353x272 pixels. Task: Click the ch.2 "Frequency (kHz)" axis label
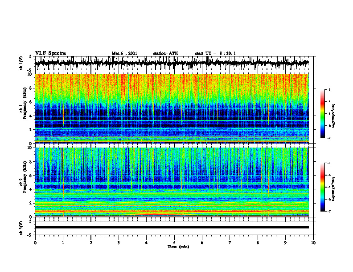click(x=25, y=177)
